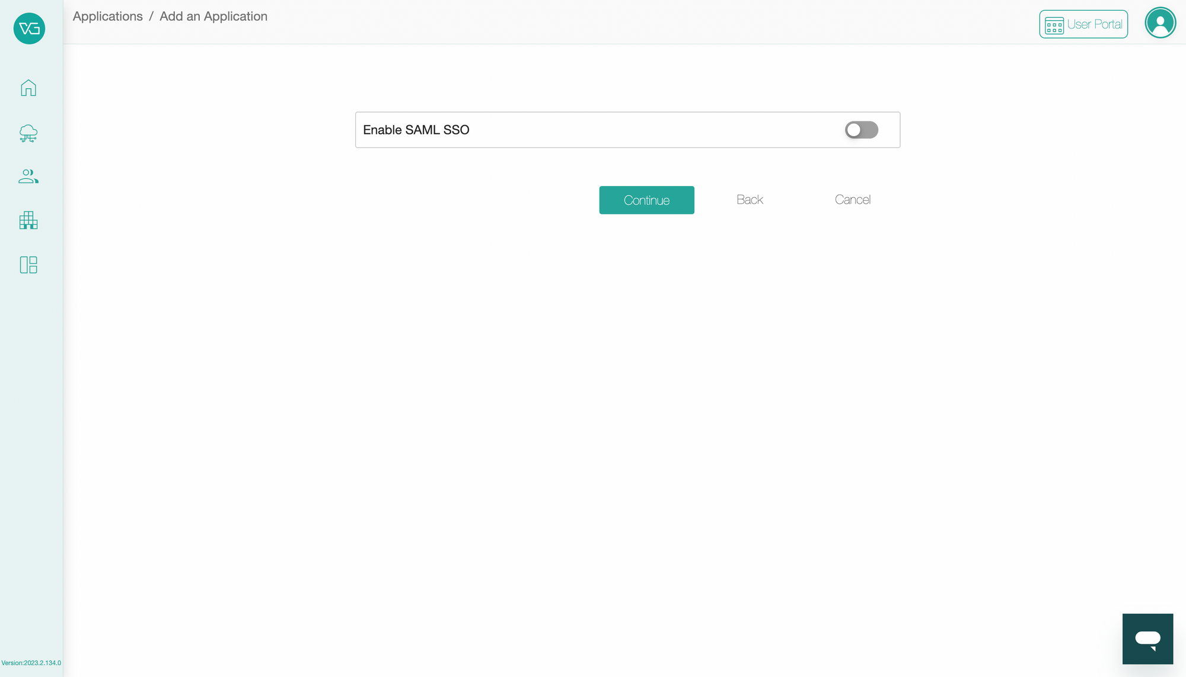The image size is (1186, 677).
Task: Open the User Portal
Action: (1083, 24)
